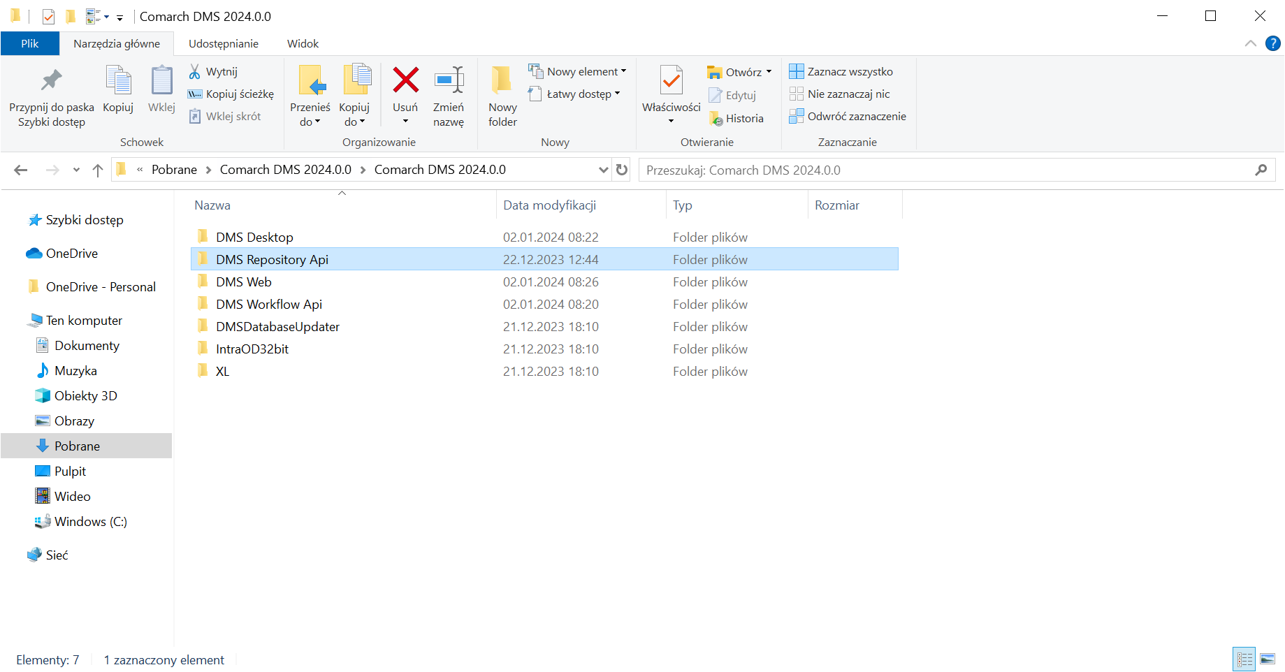
Task: Switch to details view icon
Action: point(1244,659)
